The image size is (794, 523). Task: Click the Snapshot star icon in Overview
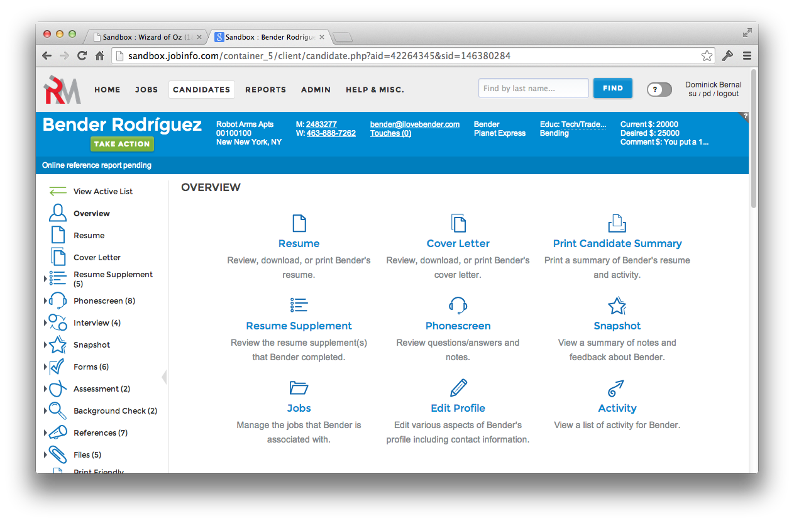[617, 306]
